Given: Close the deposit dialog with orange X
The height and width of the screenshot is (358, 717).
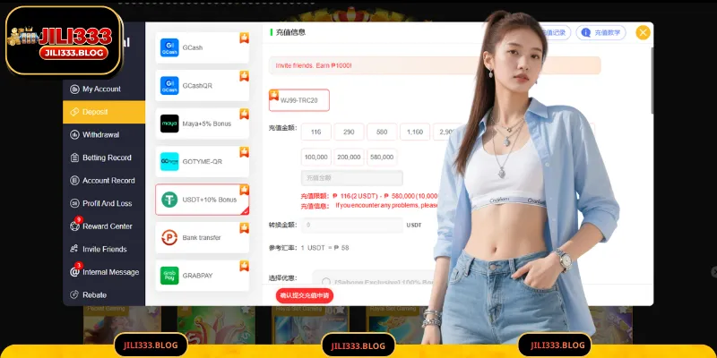Looking at the screenshot, I should point(643,32).
